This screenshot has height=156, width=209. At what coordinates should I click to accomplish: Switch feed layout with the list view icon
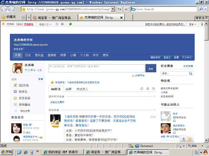(x=154, y=88)
